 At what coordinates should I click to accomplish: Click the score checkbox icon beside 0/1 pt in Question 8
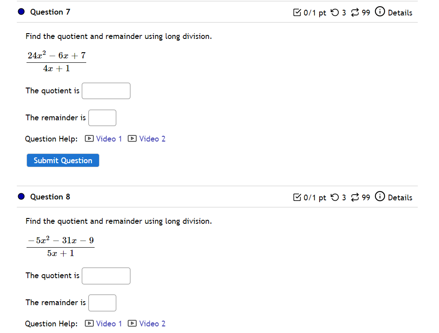coord(297,197)
